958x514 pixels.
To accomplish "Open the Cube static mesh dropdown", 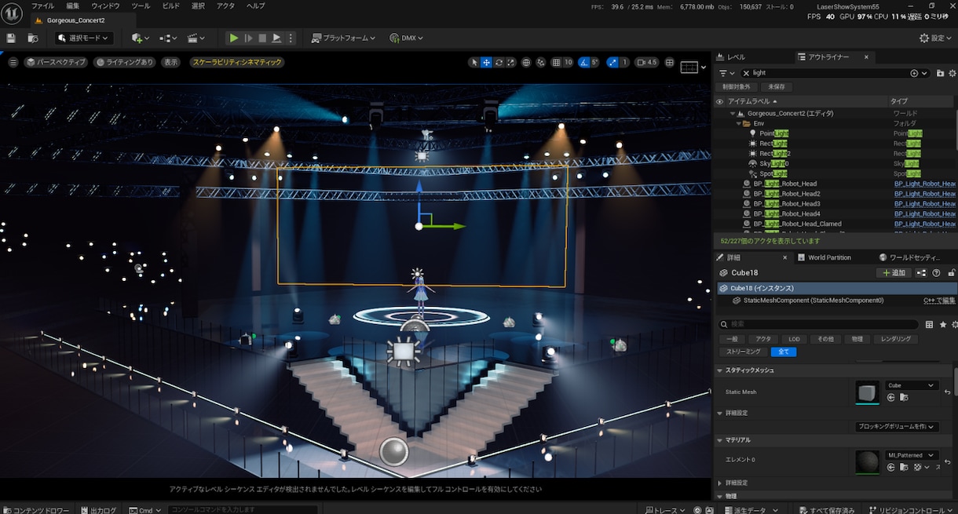I will tap(912, 385).
